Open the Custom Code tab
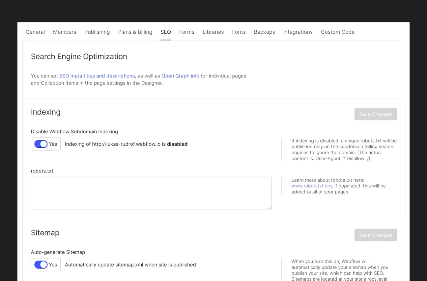The height and width of the screenshot is (281, 427). [338, 32]
